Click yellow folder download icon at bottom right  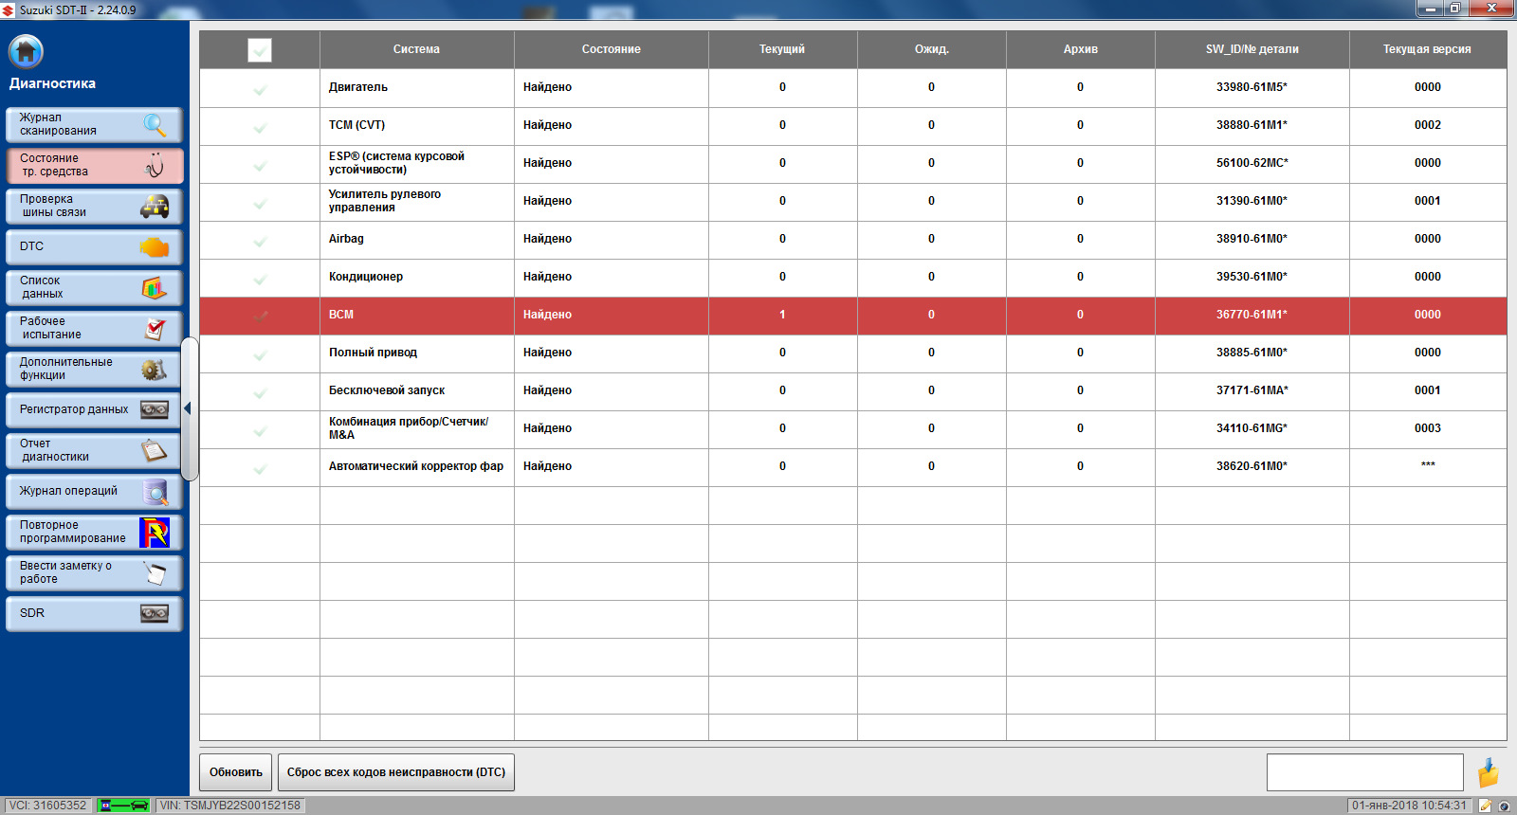(x=1489, y=772)
